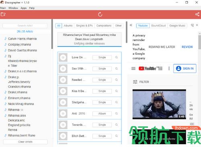The image size is (201, 147).
Task: Open the Kiss It Be... release title
Action: [79, 91]
